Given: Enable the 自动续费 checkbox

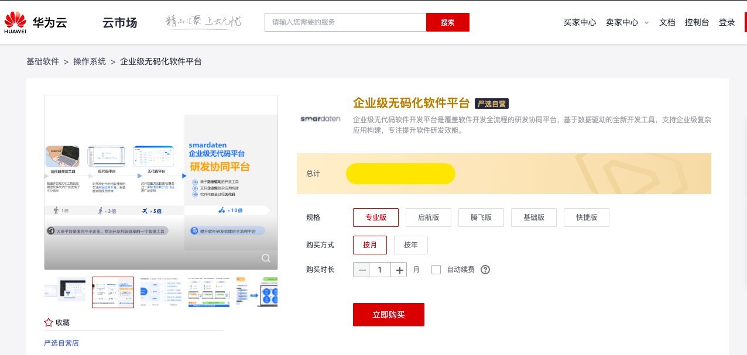Looking at the screenshot, I should pos(436,270).
